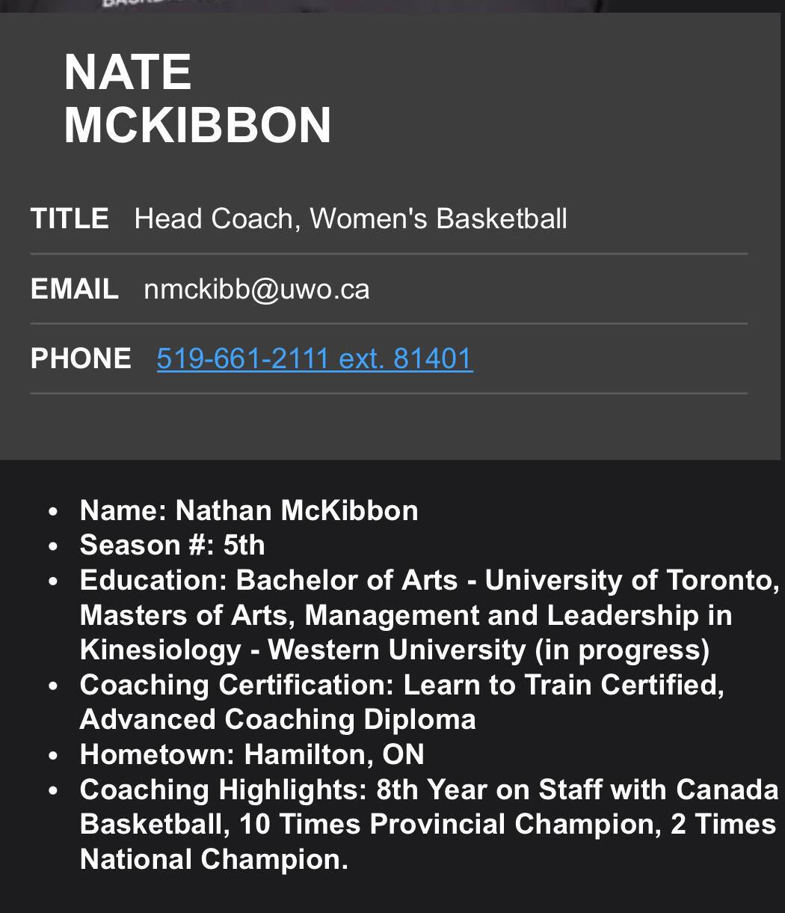Click Head Coach, Women's Basketball title text
Viewport: 785px width, 913px height.
[x=351, y=219]
